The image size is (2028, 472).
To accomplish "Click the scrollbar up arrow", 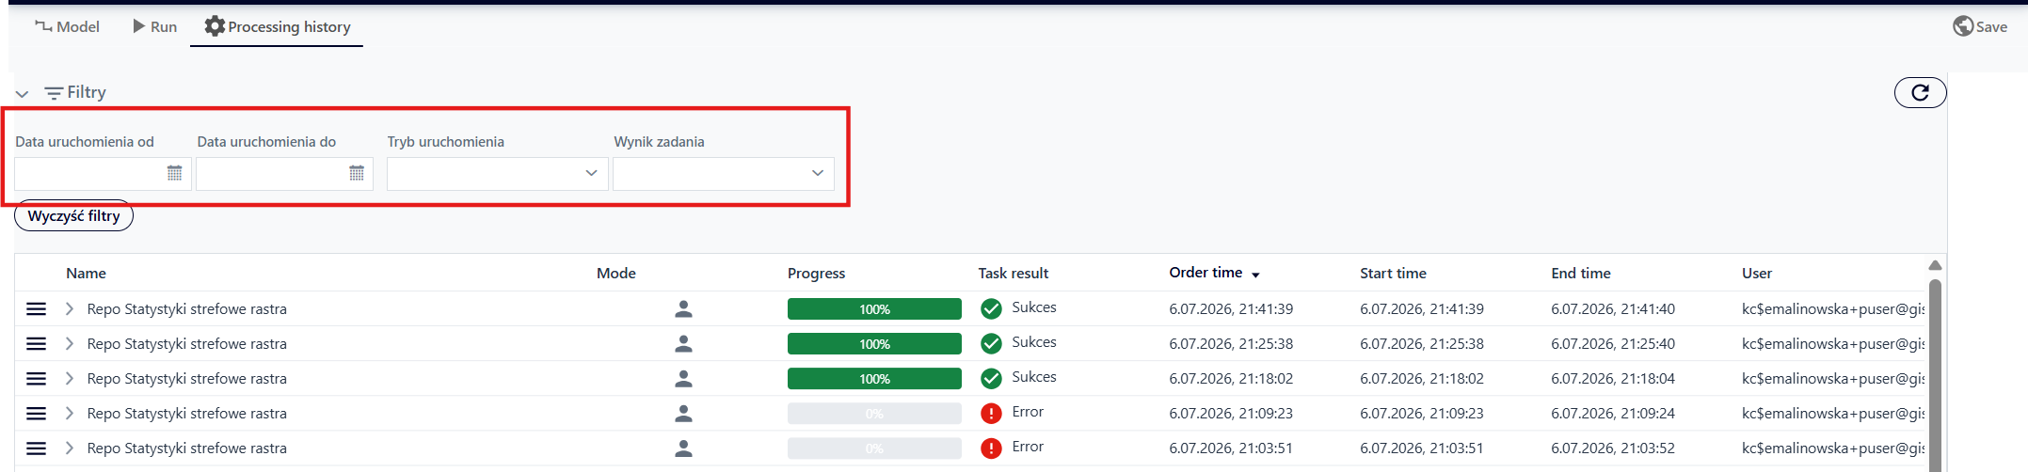I will [x=1935, y=265].
